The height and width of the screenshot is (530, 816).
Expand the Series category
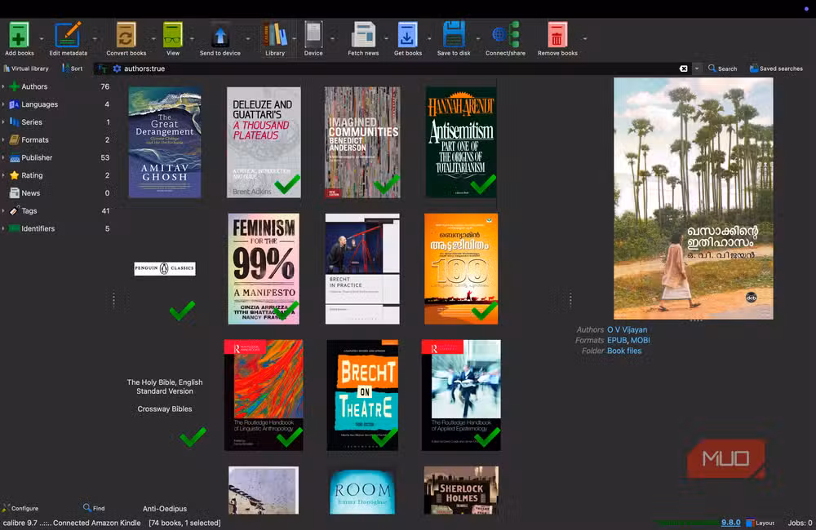(x=3, y=121)
